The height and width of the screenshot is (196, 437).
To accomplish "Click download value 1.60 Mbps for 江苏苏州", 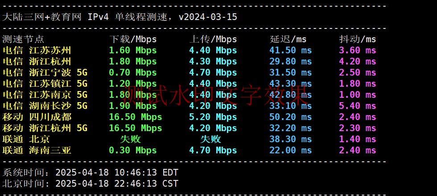I will coord(133,50).
